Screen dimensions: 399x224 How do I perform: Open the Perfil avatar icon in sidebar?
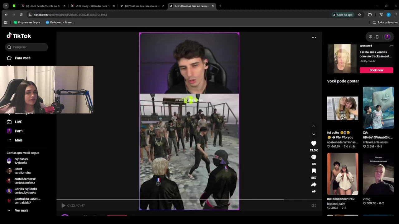click(9, 131)
